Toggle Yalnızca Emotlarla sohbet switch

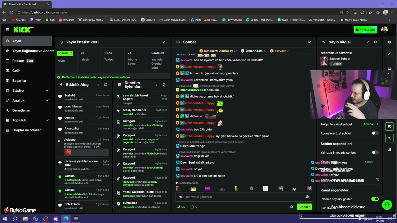click(375, 152)
